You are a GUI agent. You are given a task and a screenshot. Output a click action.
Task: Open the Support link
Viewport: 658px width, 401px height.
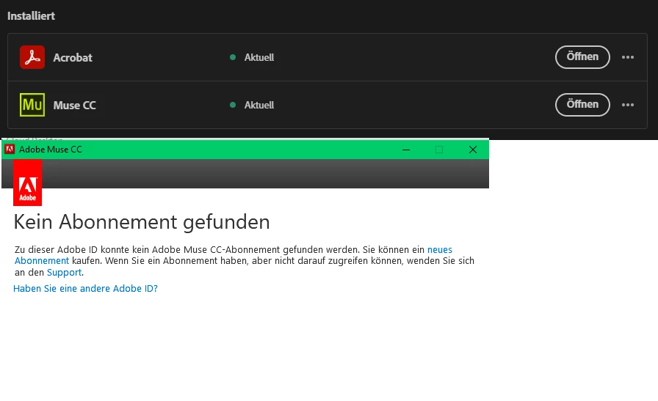64,273
